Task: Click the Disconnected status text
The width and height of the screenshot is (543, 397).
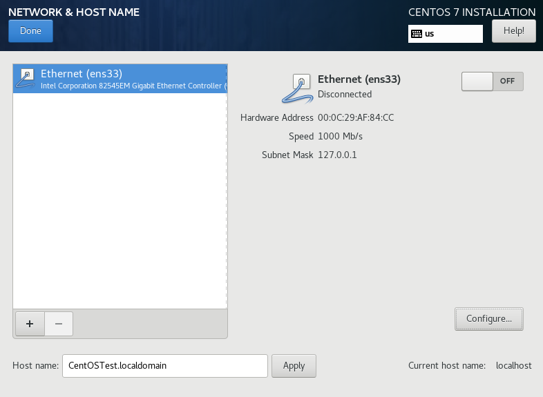Action: (345, 94)
